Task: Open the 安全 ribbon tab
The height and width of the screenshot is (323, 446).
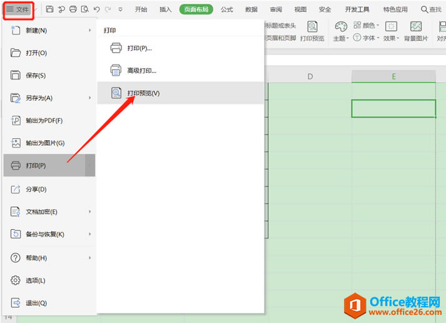Action: [325, 9]
